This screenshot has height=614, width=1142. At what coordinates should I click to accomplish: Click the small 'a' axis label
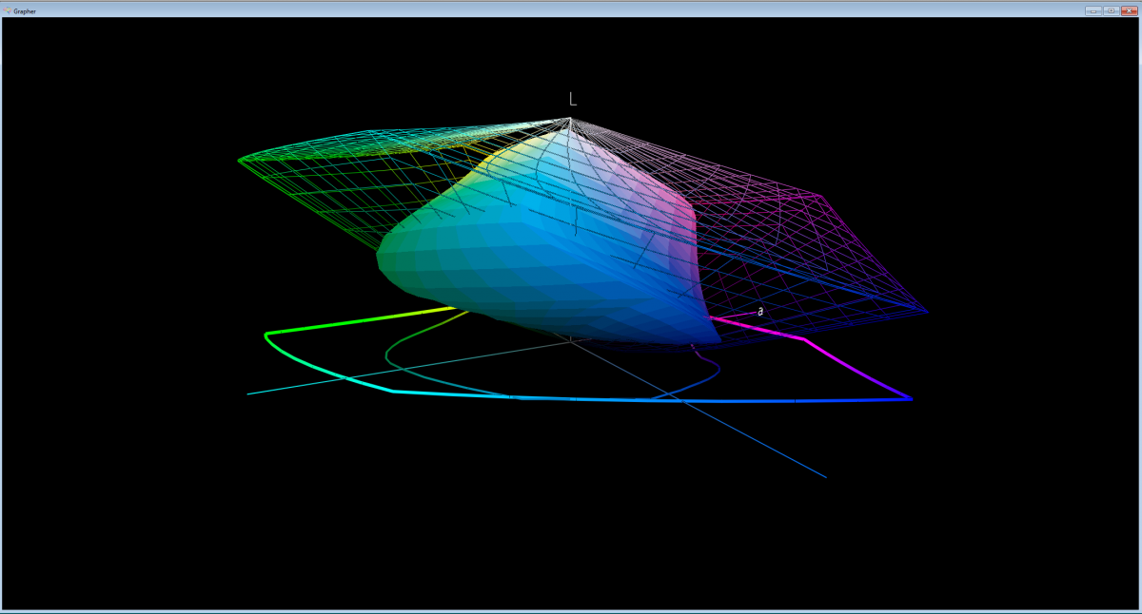click(759, 312)
